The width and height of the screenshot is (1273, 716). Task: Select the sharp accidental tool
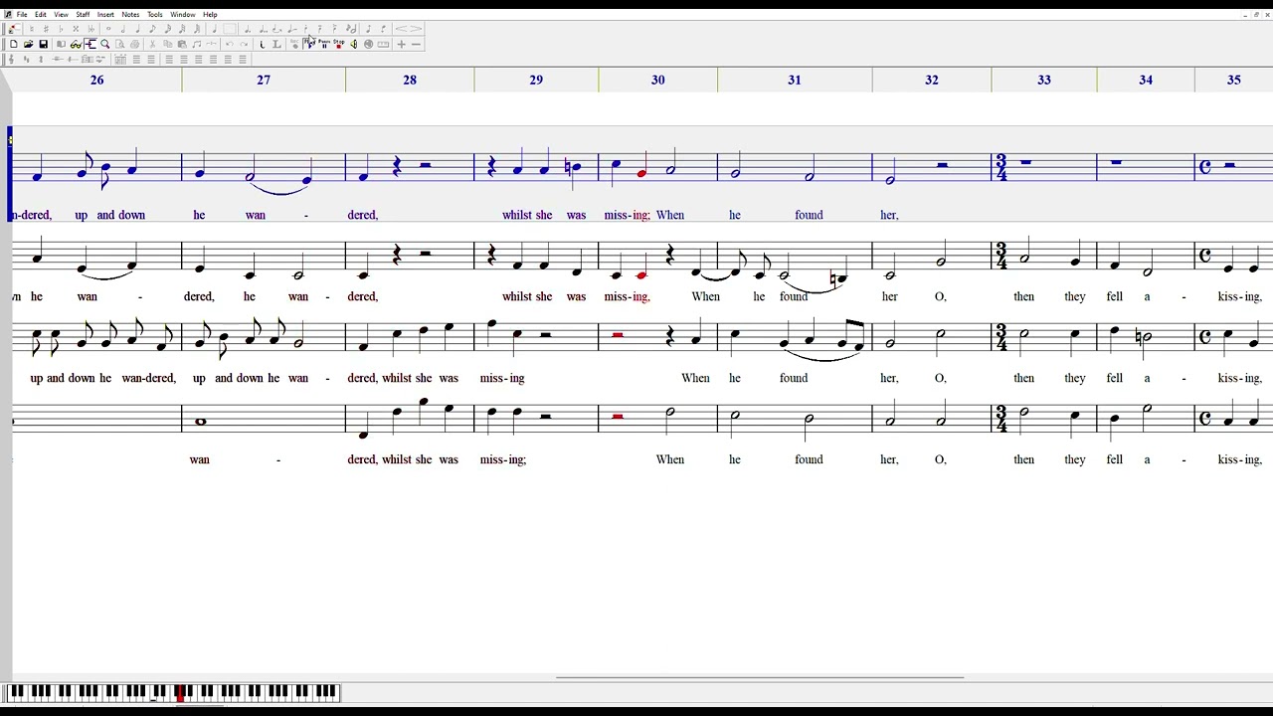[46, 29]
